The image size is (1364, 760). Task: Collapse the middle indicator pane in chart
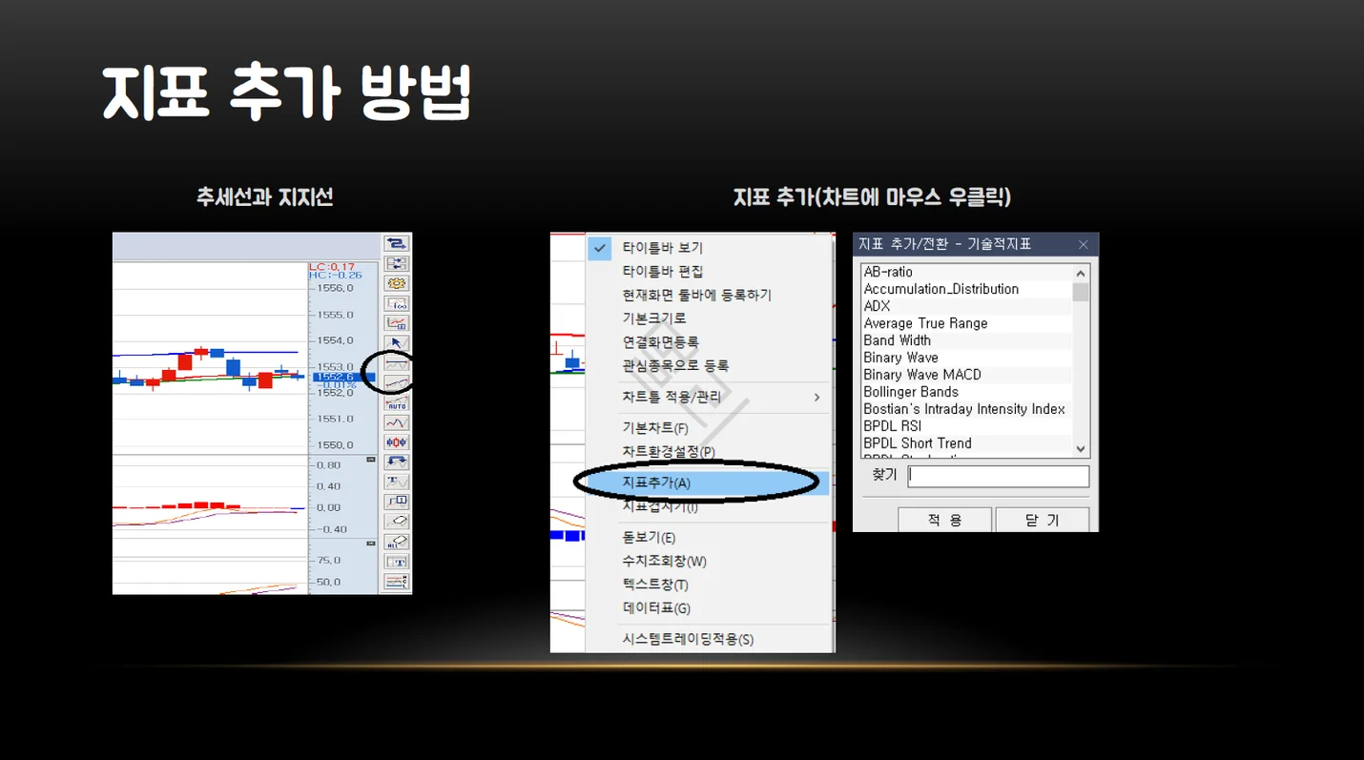point(371,459)
